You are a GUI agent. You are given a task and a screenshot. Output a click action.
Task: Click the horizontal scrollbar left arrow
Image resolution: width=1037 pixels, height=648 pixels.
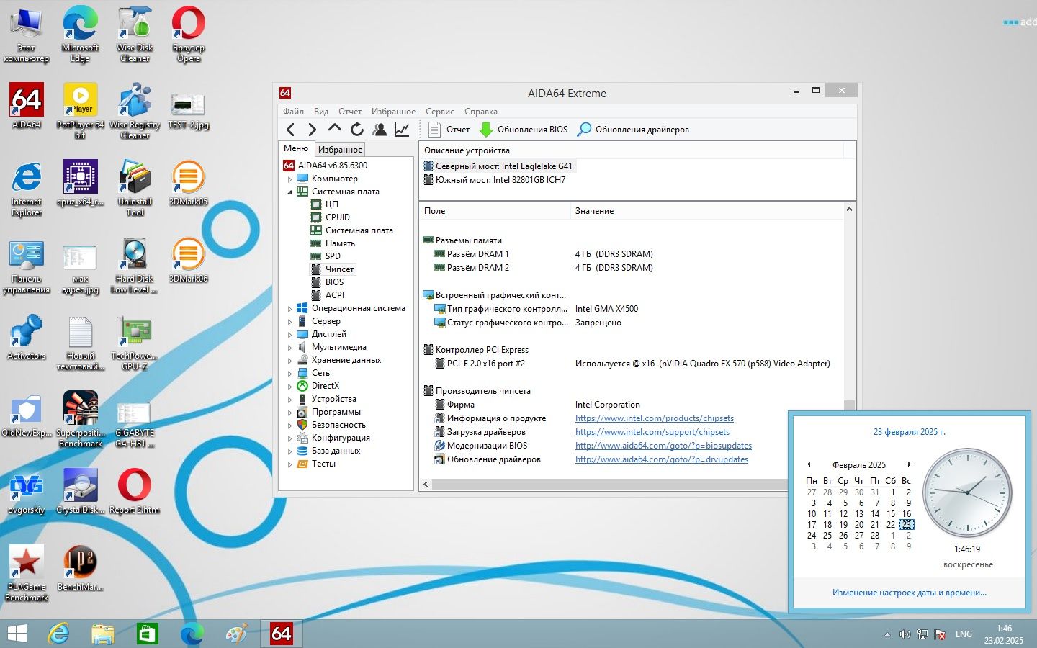(x=426, y=484)
